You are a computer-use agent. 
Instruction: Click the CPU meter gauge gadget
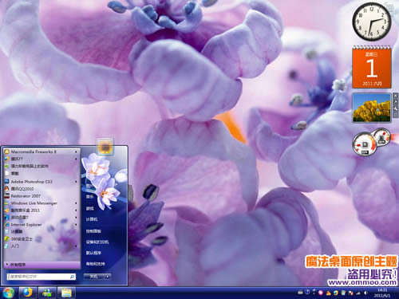coord(365,145)
